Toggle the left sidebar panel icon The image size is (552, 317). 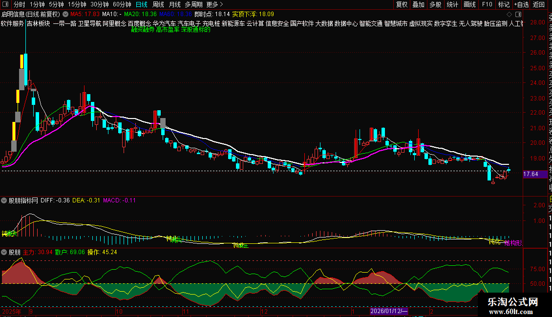tap(5, 4)
